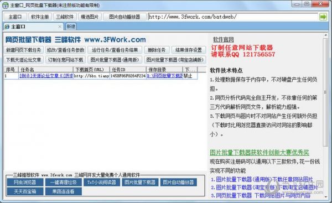
Task: Launch 一键清理垃圾 tool
Action: tap(63, 182)
